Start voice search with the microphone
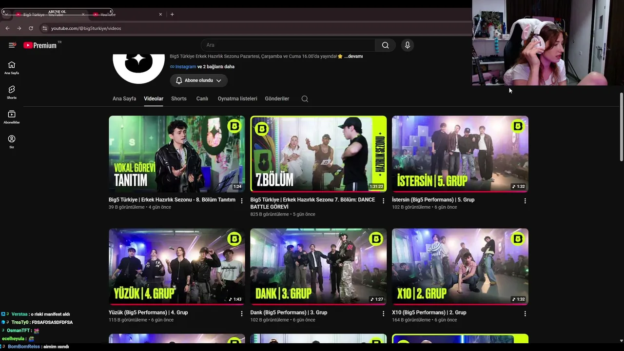Screen dimensions: 624x351 click(x=408, y=45)
